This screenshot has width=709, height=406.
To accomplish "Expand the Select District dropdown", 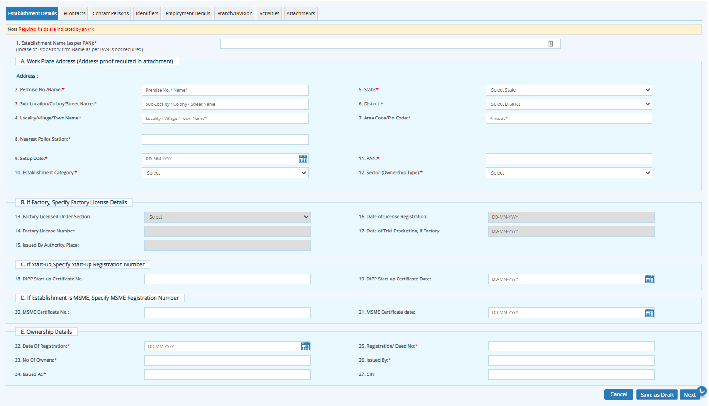I will (569, 104).
